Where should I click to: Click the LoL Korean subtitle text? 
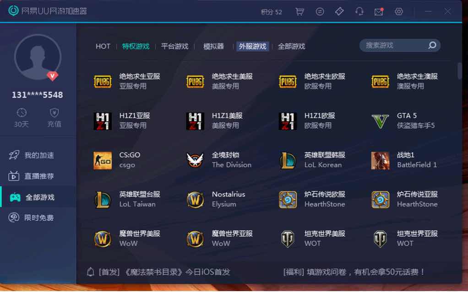point(323,165)
